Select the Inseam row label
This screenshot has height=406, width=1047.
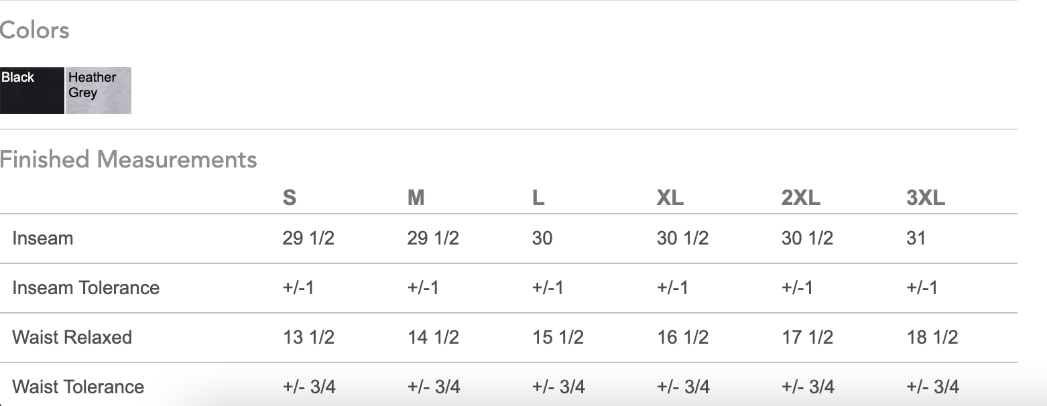tap(43, 239)
